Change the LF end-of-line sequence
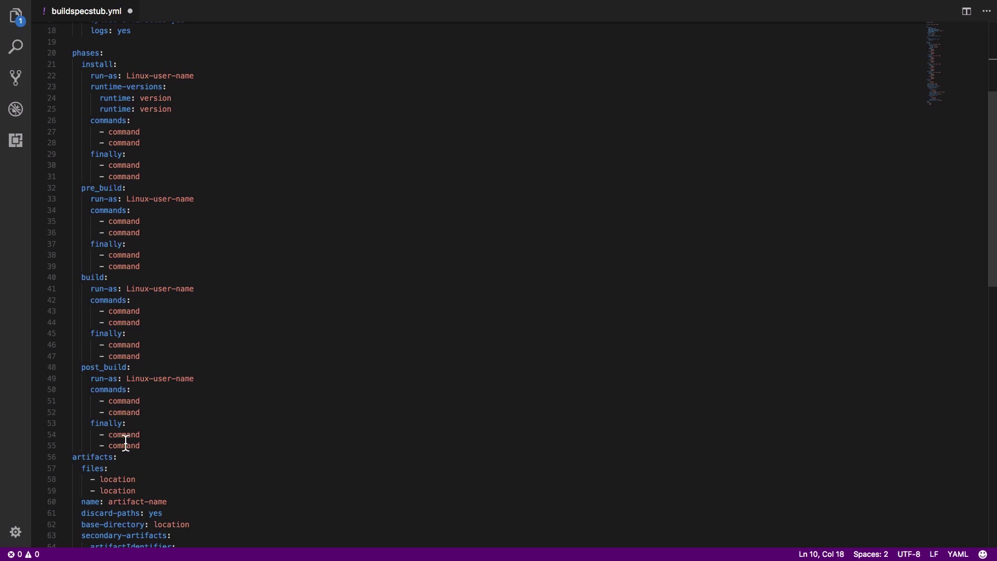Screen dimensions: 997x561 [934, 554]
